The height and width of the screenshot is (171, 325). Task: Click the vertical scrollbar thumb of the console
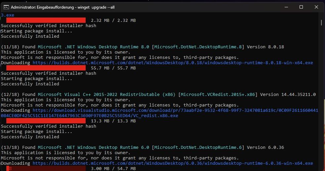click(x=321, y=22)
